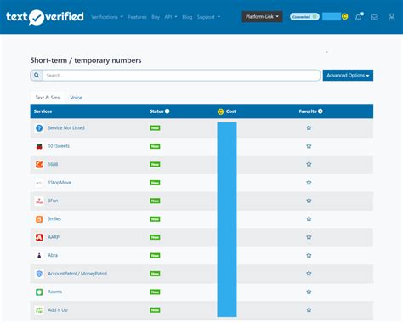This screenshot has width=403, height=323.
Task: Click the Status info icon
Action: point(167,111)
